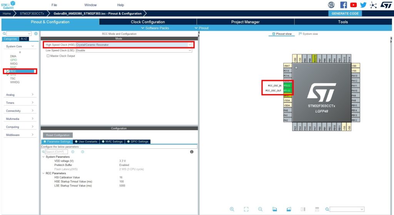Click first parameter navigation info icon

tap(73, 152)
